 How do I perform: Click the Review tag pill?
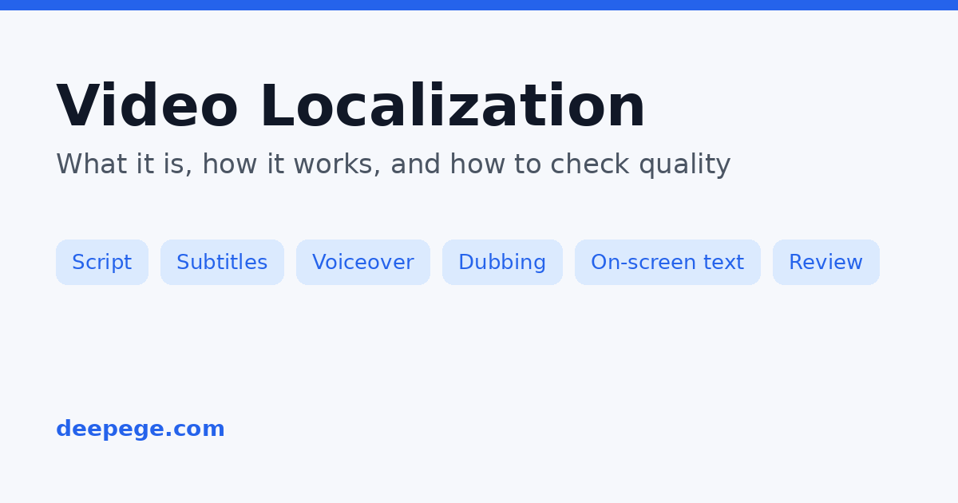coord(826,262)
